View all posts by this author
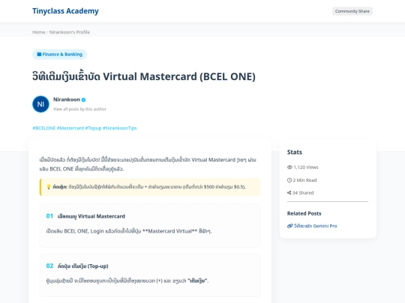Screen dimensions: 405x303 point(79,109)
